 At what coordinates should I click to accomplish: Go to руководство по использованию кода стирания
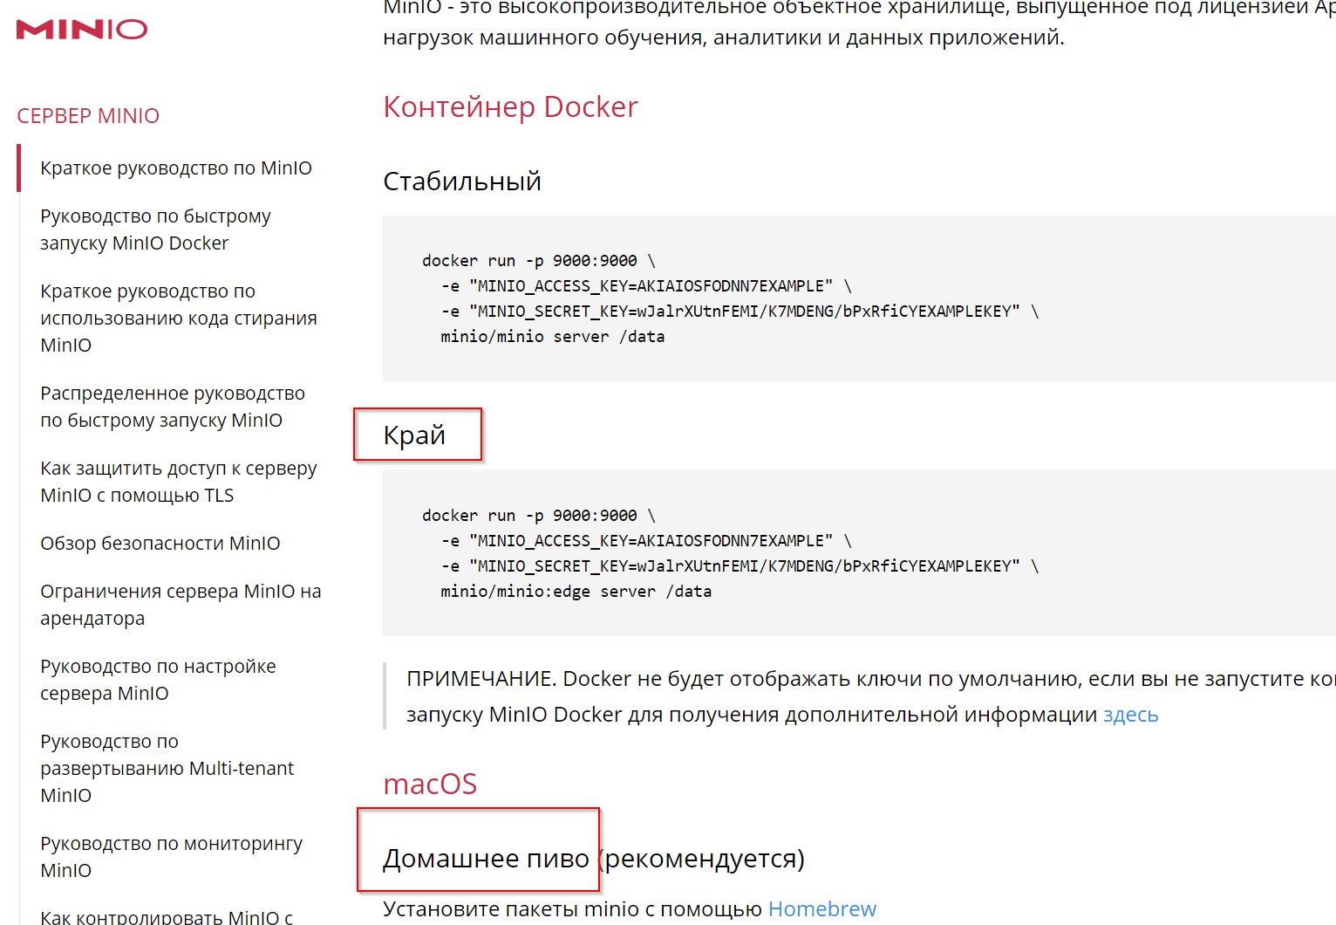tap(179, 318)
